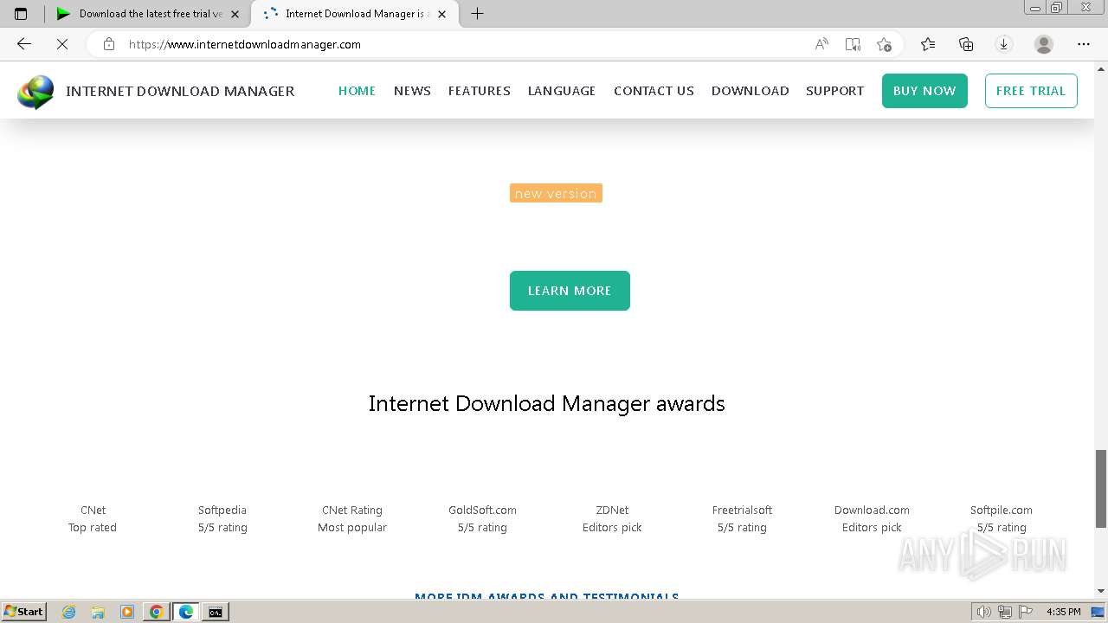Open Google Chrome from taskbar
Image resolution: width=1108 pixels, height=623 pixels.
(x=157, y=612)
